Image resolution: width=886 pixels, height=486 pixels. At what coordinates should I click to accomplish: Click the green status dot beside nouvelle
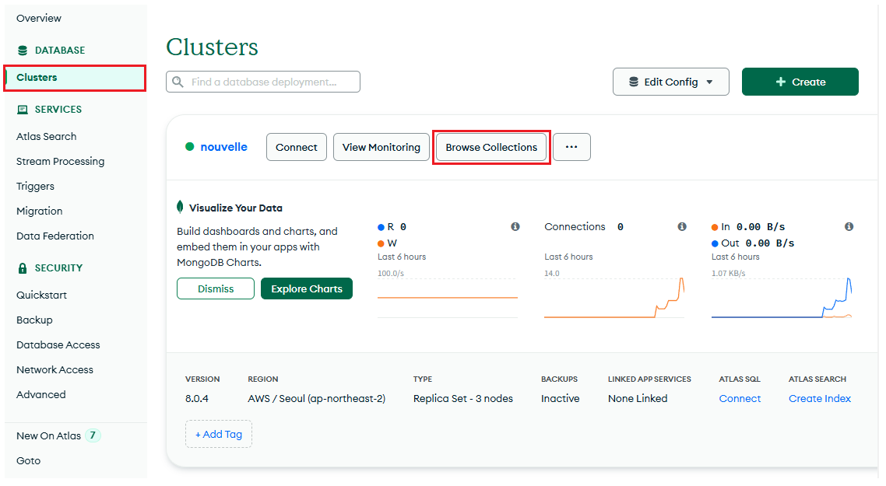pos(190,147)
